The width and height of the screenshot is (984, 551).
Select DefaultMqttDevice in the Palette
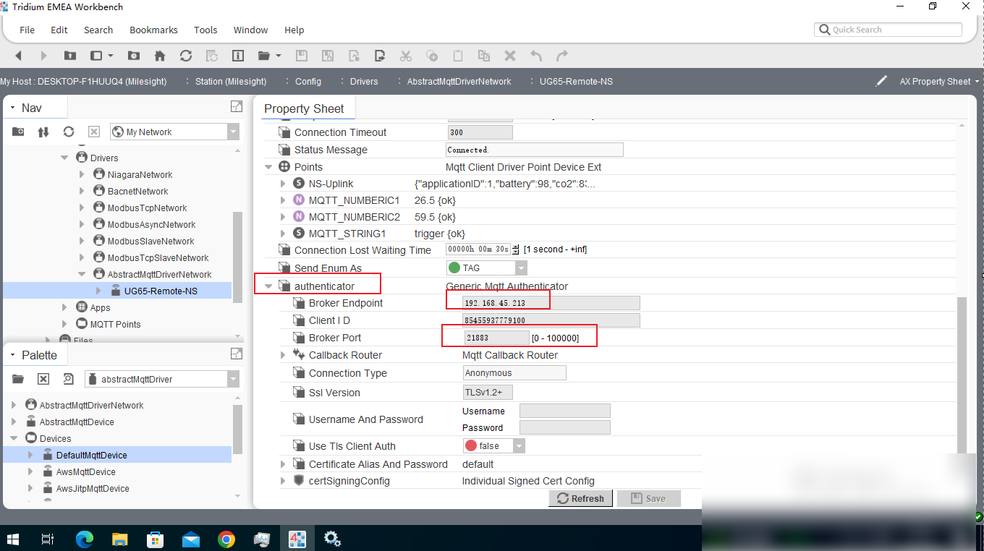92,455
